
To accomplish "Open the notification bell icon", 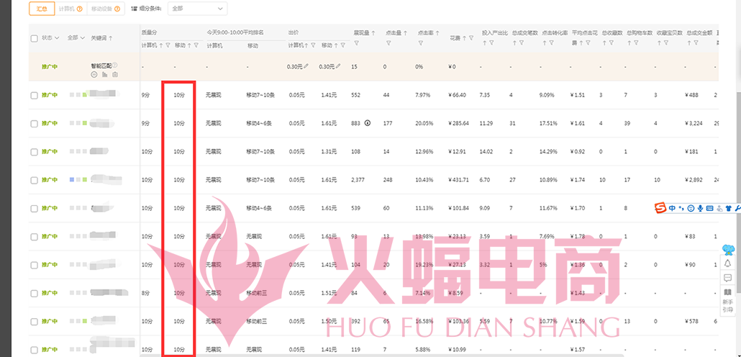I will tap(728, 263).
